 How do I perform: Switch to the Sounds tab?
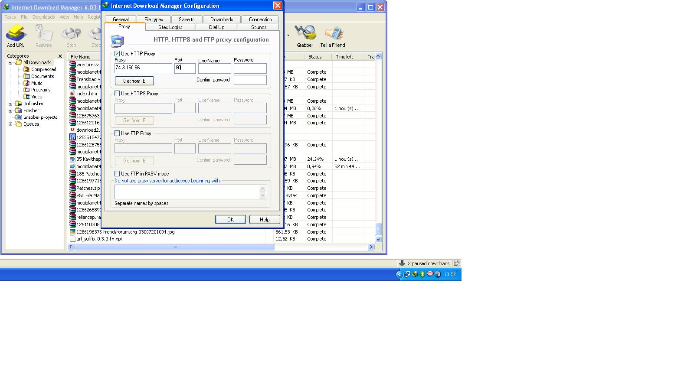pos(259,27)
